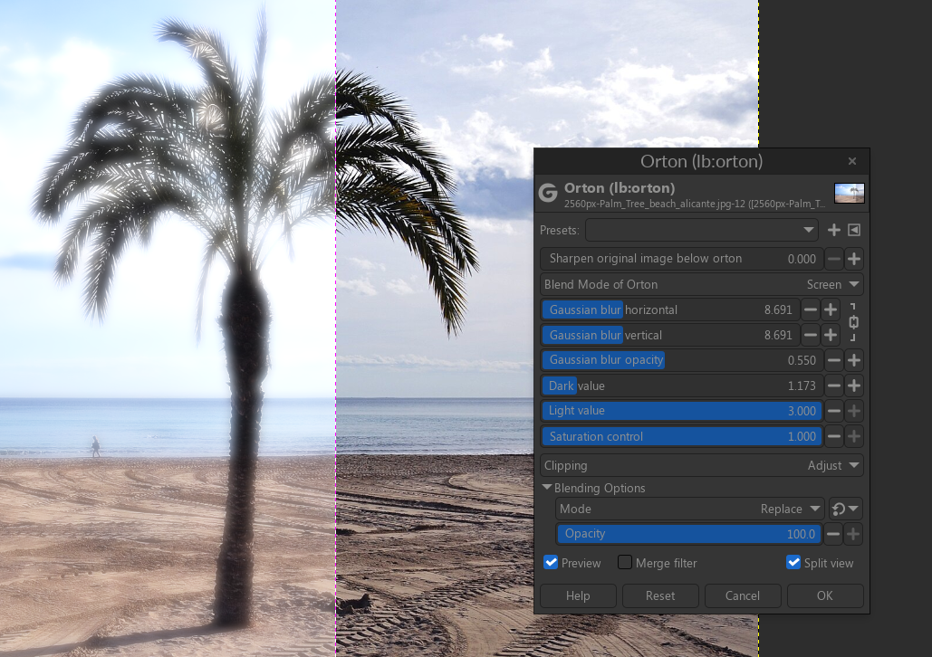Increase the Gaussian blur vertical value

(831, 335)
